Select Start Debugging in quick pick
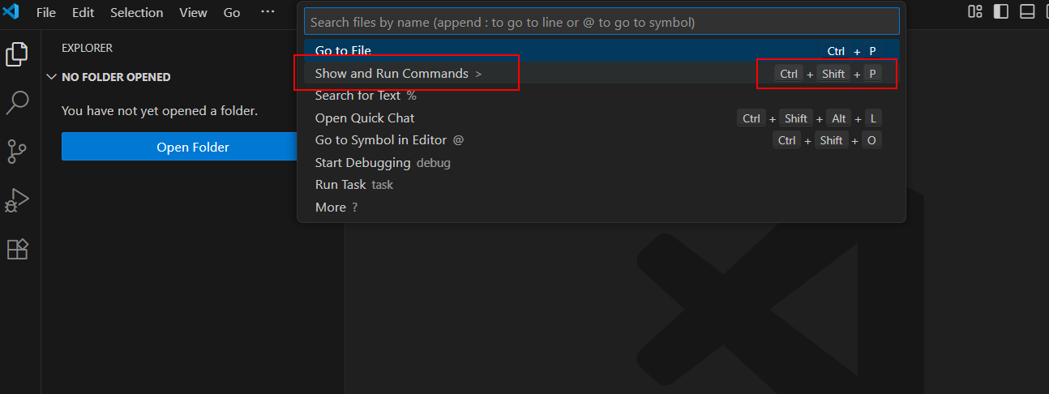1049x394 pixels. [363, 163]
